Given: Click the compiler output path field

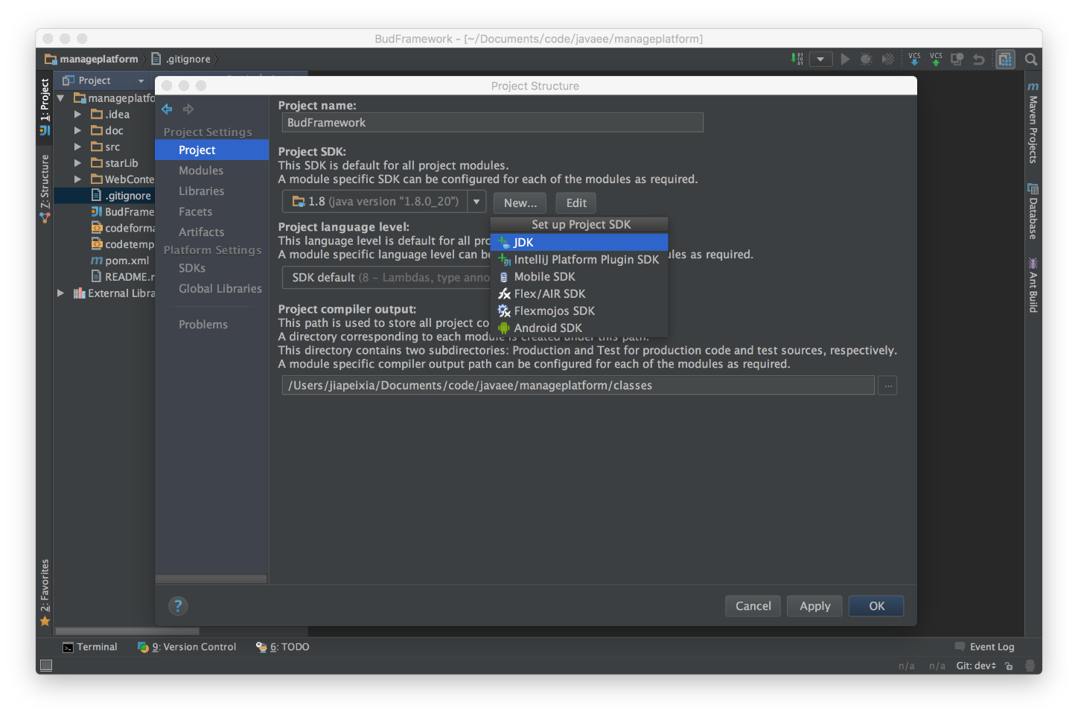Looking at the screenshot, I should tap(578, 386).
